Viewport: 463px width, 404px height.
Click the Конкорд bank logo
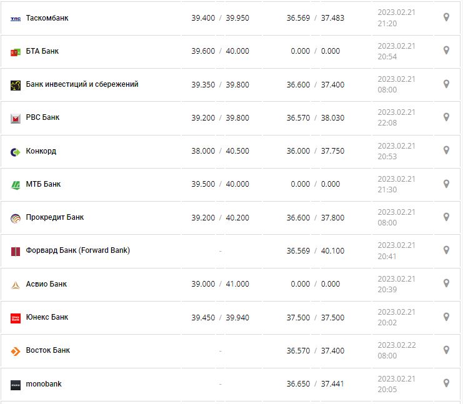[16, 152]
